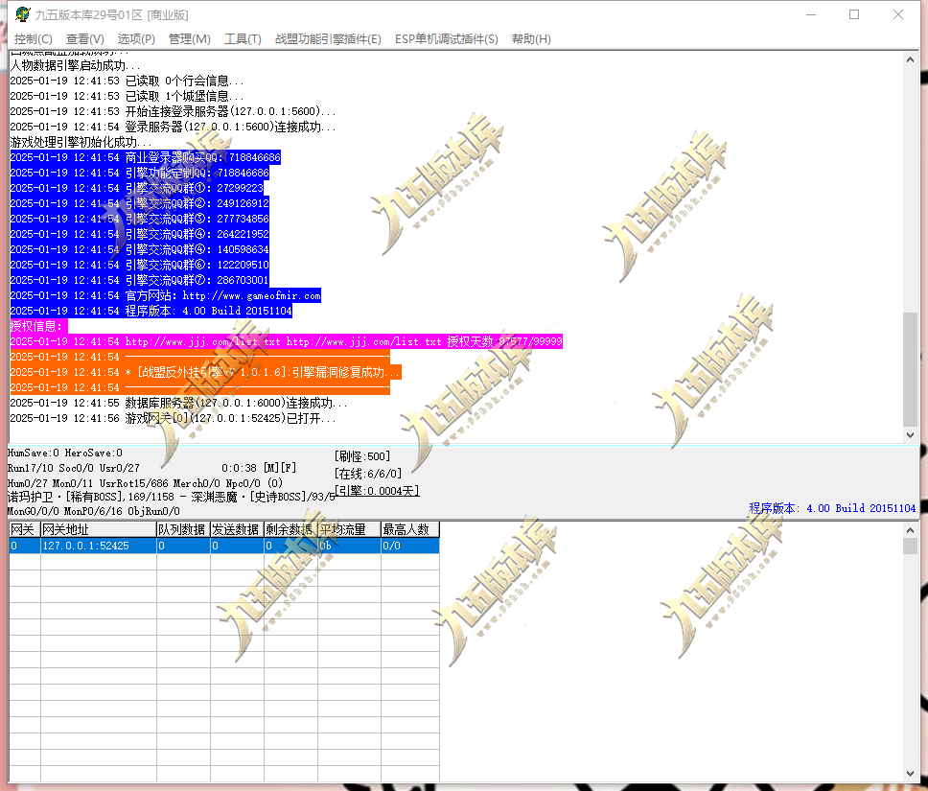Click the 0b average traffic cell
This screenshot has width=928, height=791.
[x=349, y=546]
